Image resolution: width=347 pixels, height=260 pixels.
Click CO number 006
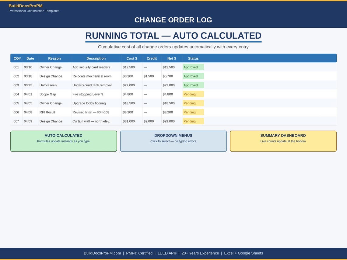tap(16, 112)
